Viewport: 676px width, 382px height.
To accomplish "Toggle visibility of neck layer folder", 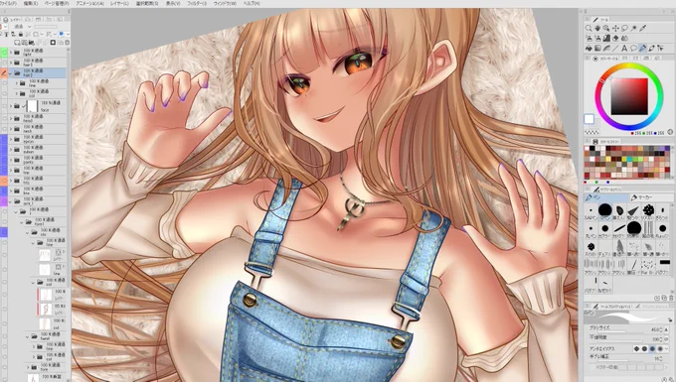I will pyautogui.click(x=4, y=129).
